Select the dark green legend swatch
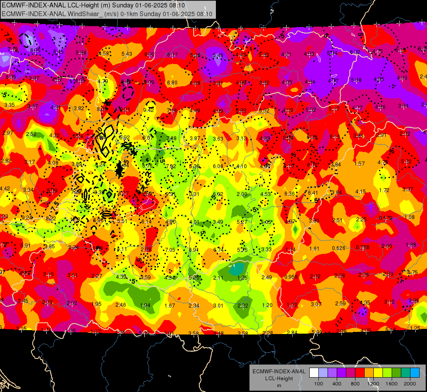427x392 pixels. [x=396, y=373]
